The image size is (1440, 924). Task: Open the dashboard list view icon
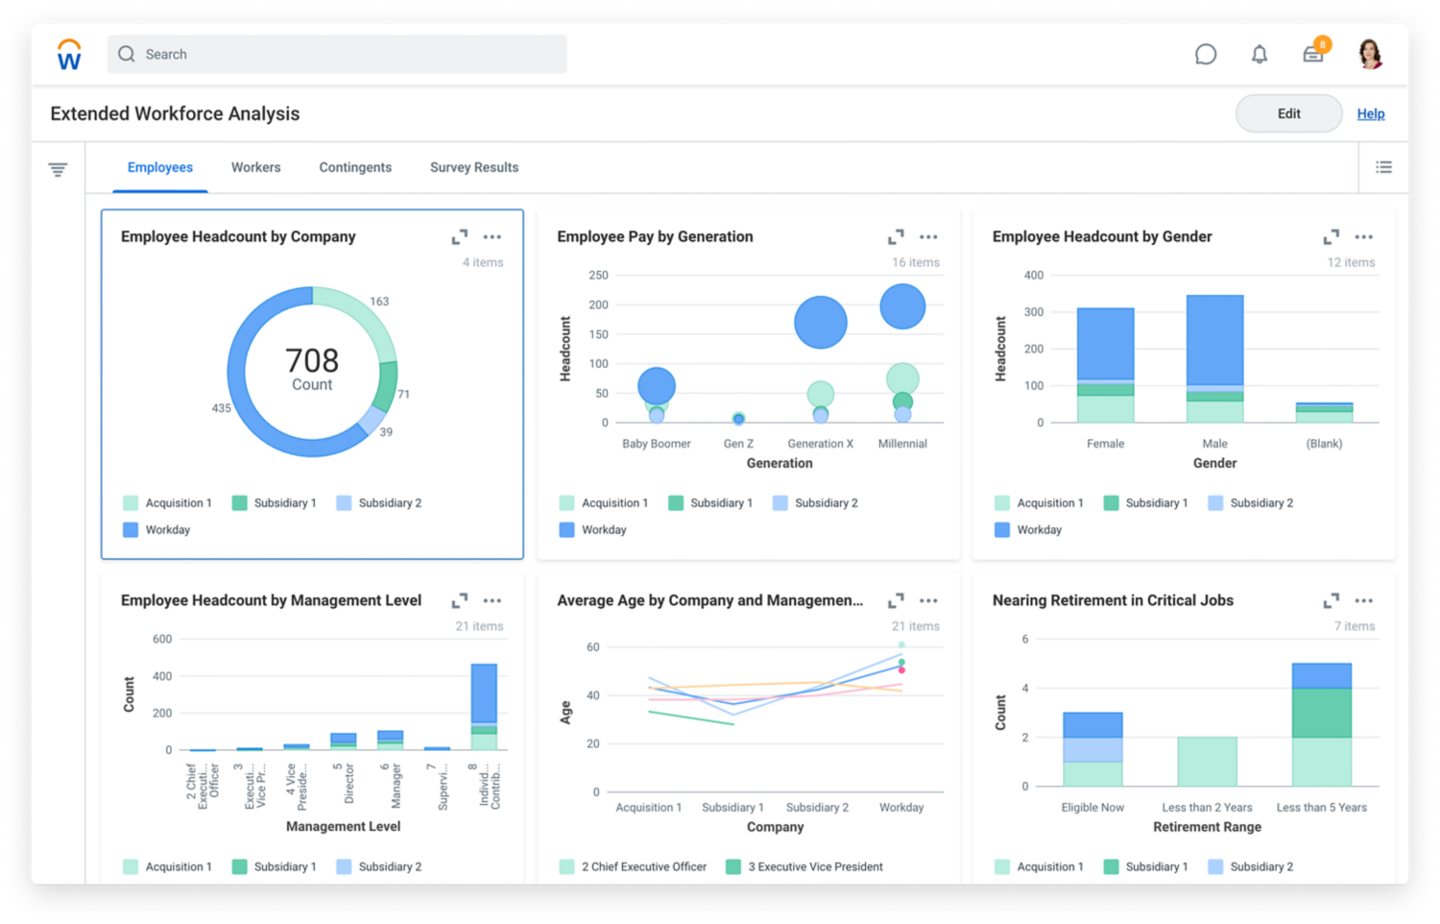point(1384,166)
